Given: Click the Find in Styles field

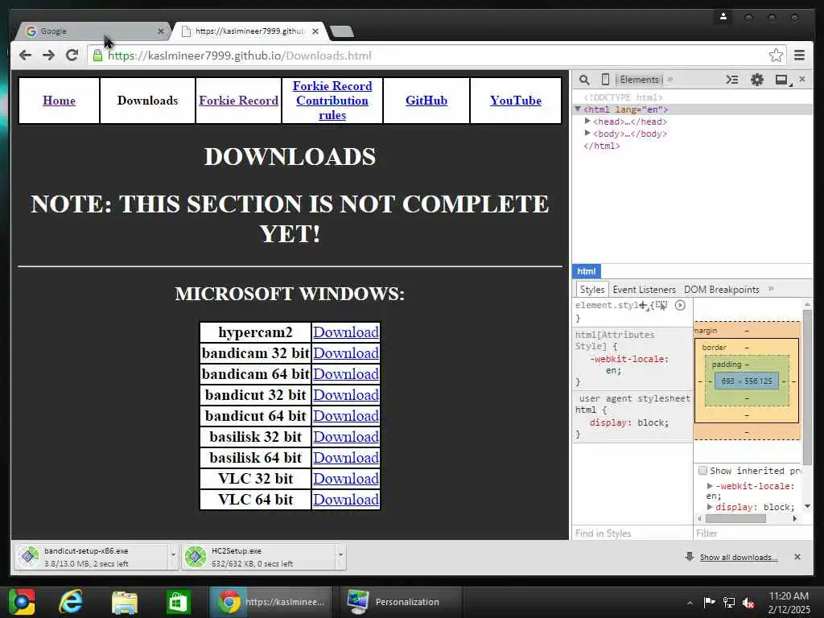Looking at the screenshot, I should tap(632, 533).
